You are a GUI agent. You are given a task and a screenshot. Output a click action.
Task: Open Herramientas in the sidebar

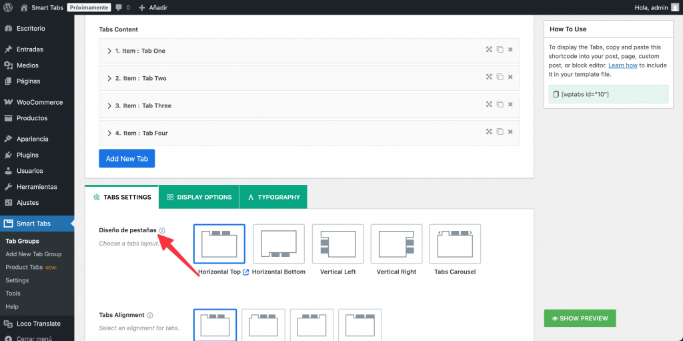37,187
